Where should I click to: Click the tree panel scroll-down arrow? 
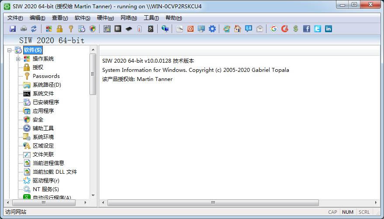[93, 195]
